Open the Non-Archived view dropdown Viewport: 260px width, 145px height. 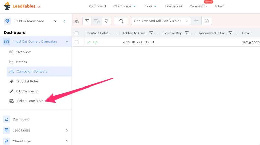point(161,21)
